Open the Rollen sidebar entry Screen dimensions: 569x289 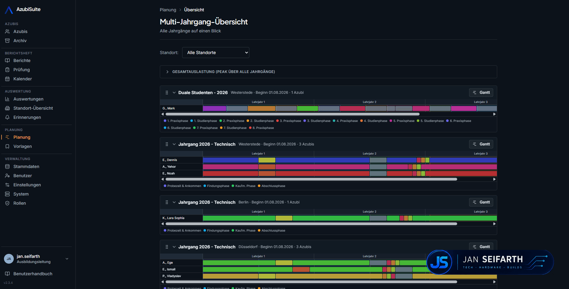point(36,203)
